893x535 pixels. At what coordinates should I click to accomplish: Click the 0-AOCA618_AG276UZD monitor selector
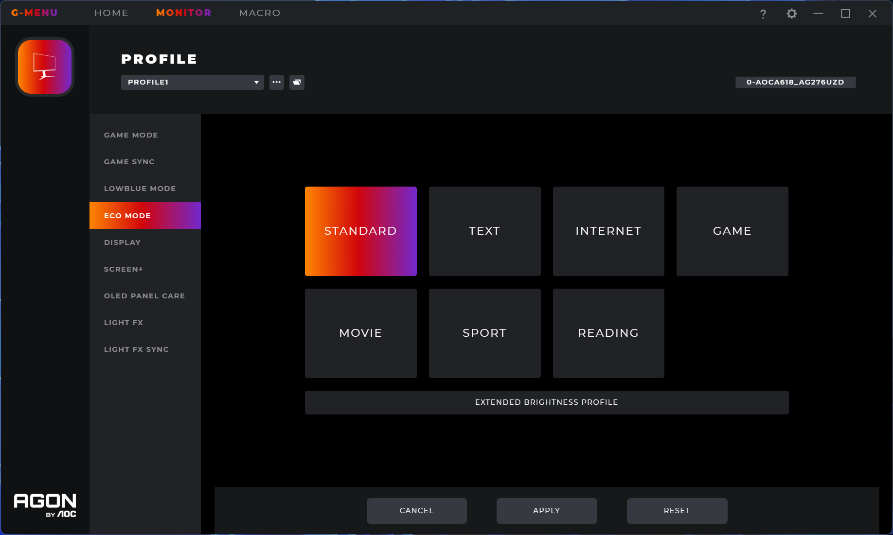coord(795,82)
